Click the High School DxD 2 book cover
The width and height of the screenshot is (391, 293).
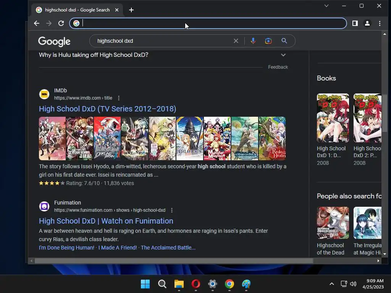click(x=367, y=118)
